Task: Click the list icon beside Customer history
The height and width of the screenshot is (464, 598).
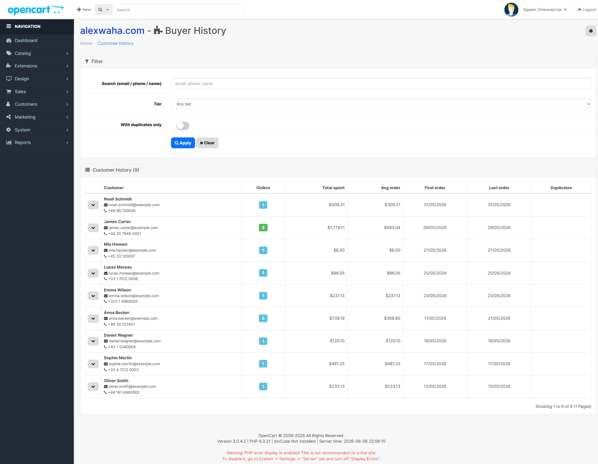Action: [87, 170]
